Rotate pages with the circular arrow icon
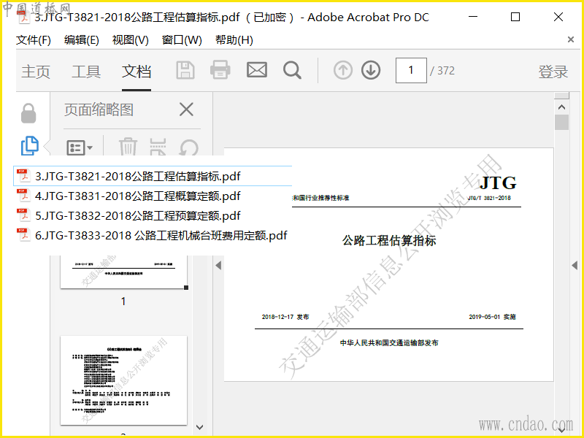 pos(188,147)
